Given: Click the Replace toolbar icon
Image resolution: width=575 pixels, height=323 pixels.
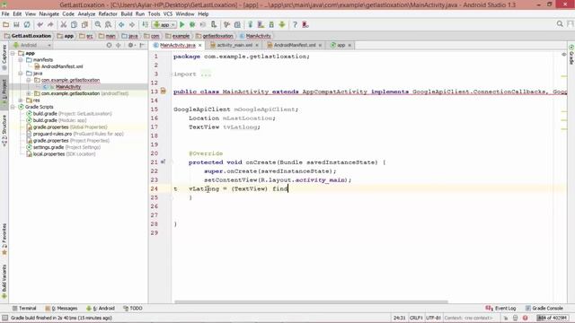Looking at the screenshot, I should coord(108,24).
